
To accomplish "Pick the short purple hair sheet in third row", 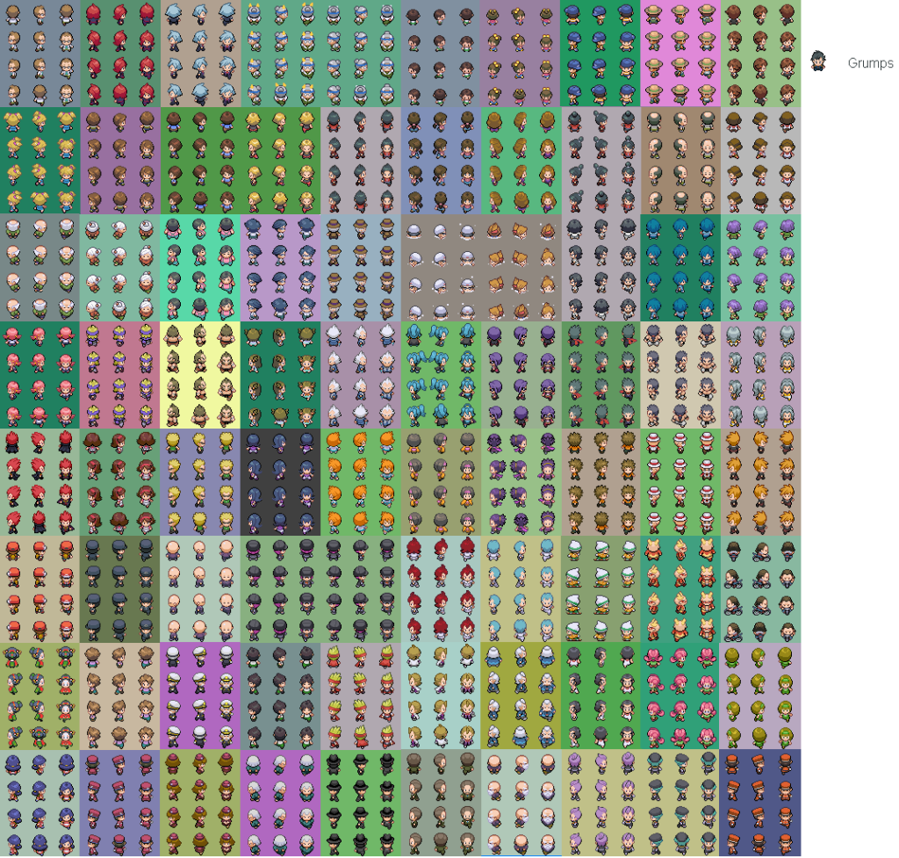I will tap(761, 268).
